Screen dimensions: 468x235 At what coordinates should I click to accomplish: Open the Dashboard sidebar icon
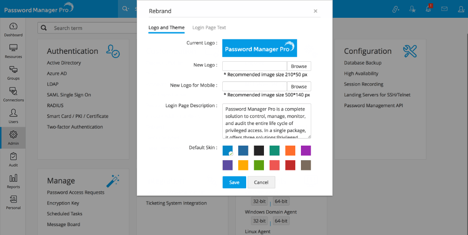(x=13, y=29)
